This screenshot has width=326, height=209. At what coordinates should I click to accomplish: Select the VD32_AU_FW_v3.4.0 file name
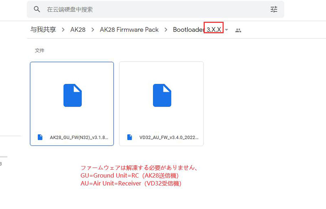[x=169, y=138]
